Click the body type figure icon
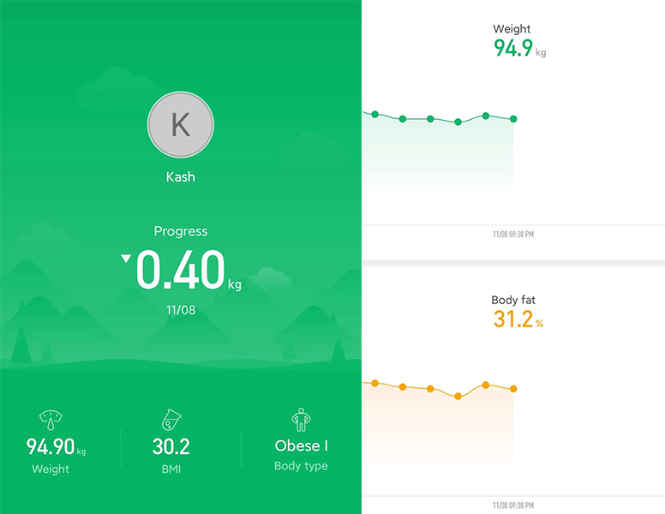665x514 pixels. click(300, 419)
